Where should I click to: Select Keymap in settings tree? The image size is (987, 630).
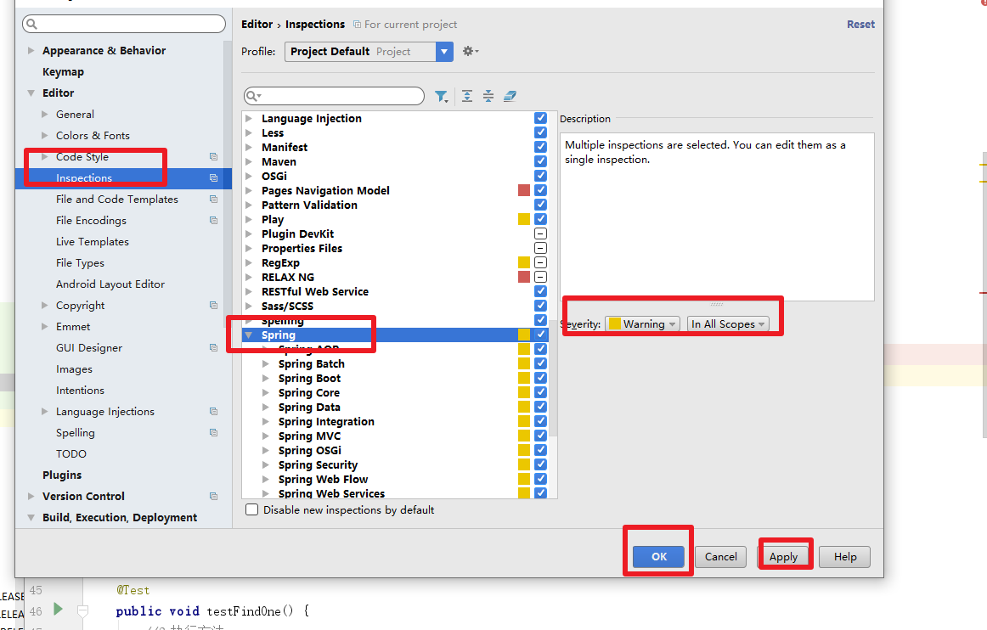click(63, 72)
